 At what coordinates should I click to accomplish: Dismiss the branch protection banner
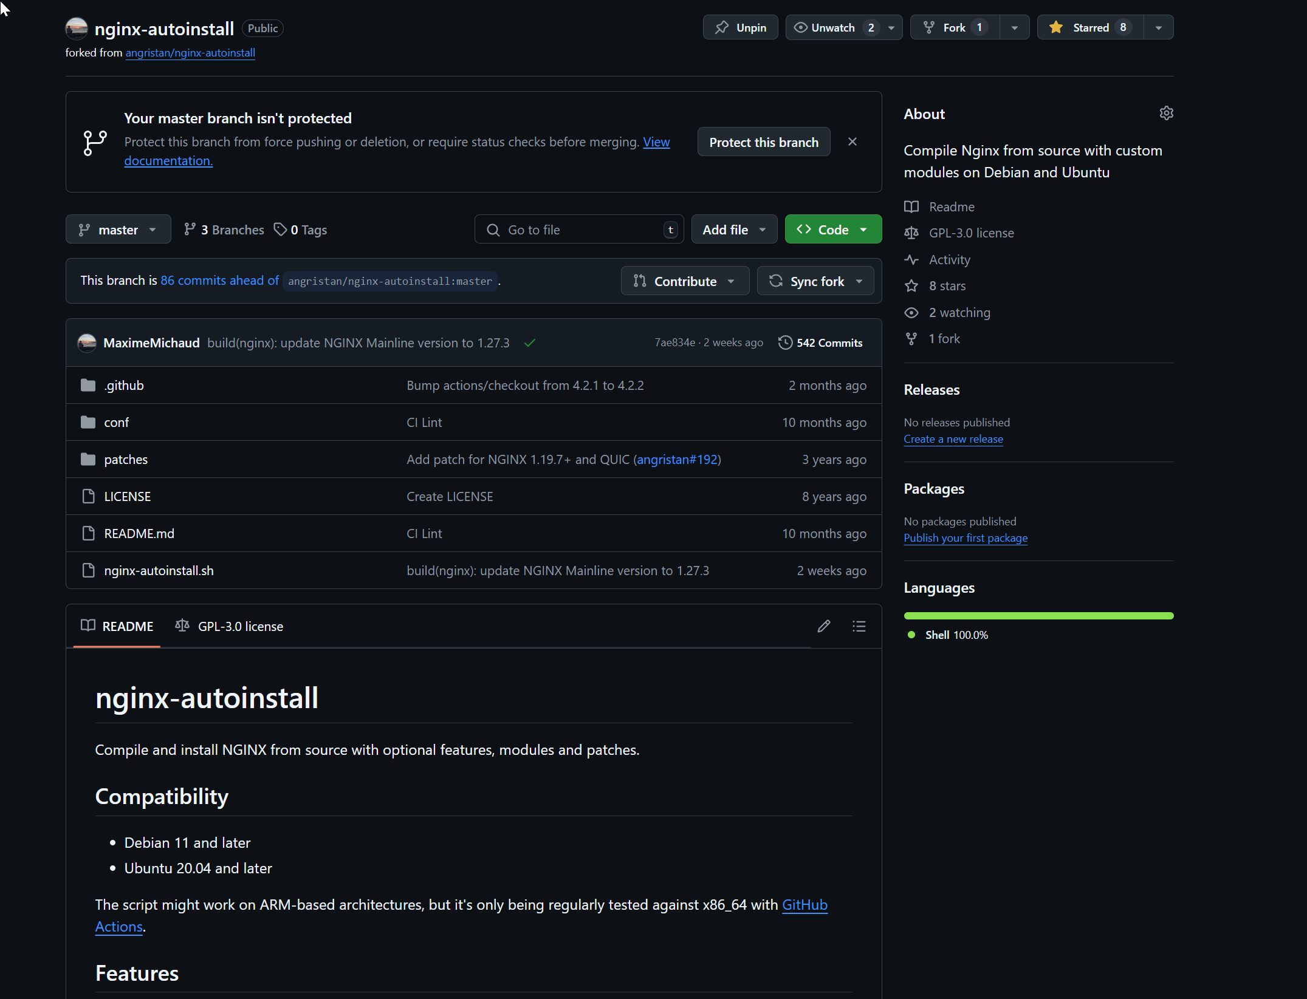(x=852, y=141)
